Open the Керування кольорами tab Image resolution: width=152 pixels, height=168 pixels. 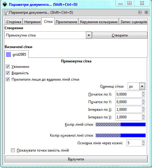point(99,22)
